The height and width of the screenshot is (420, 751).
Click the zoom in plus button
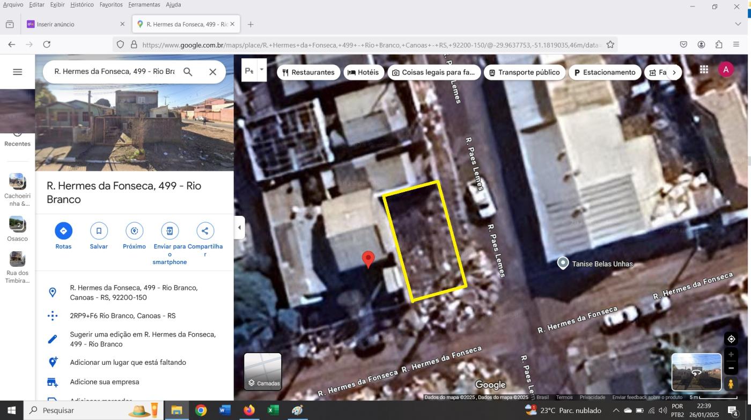coord(731,355)
